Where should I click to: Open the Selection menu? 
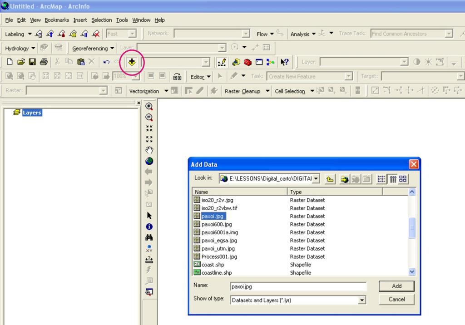[101, 20]
